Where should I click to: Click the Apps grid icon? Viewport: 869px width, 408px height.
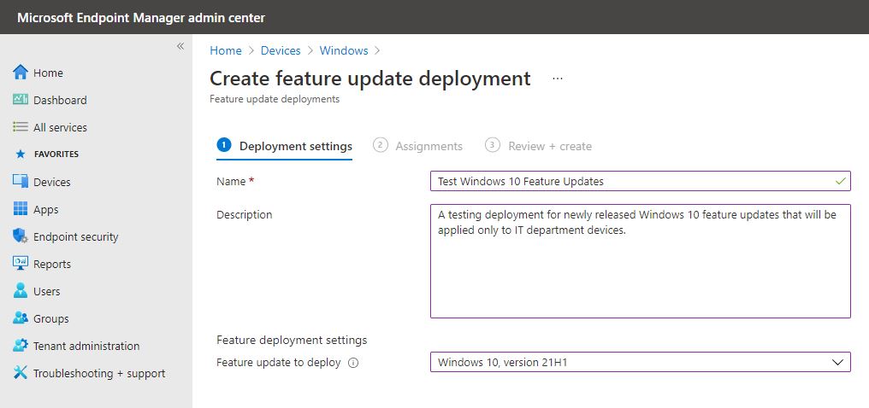(21, 209)
